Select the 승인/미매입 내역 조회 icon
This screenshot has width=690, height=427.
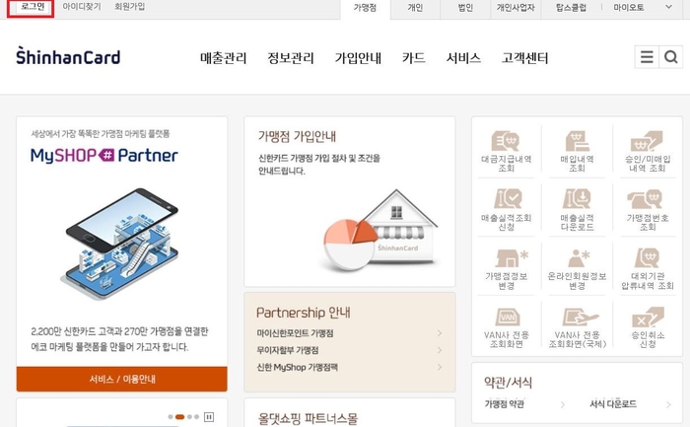[x=648, y=152]
